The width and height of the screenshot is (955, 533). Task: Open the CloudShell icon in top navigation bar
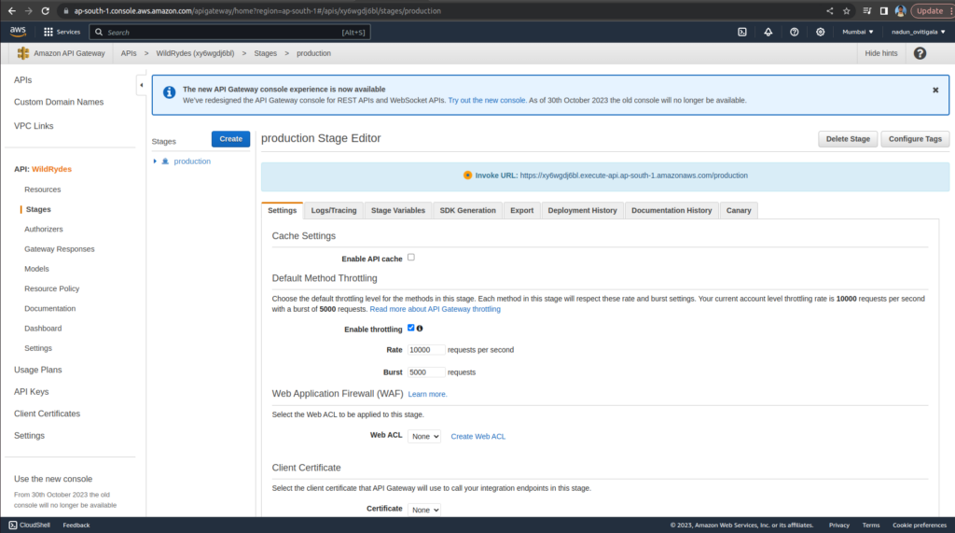click(x=741, y=32)
